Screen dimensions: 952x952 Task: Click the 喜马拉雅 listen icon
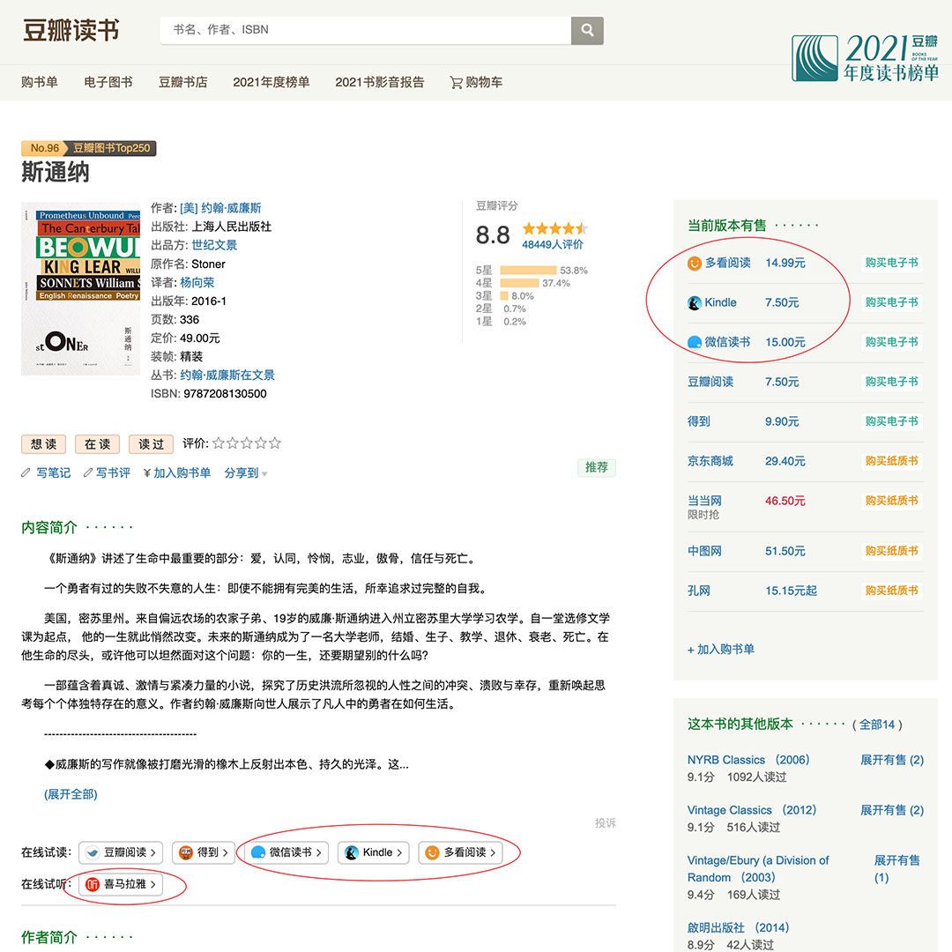tap(93, 884)
